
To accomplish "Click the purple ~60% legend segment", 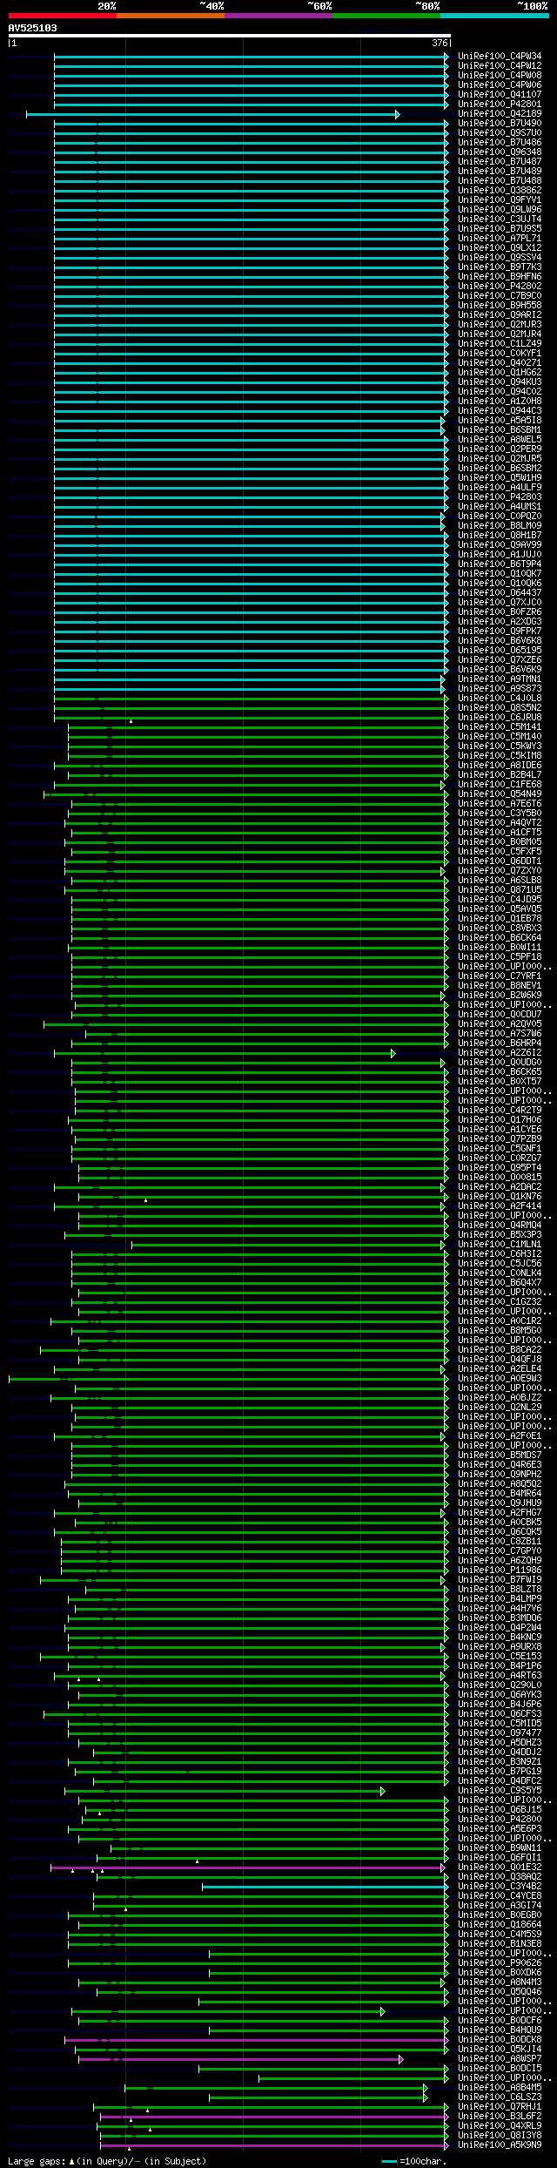I will pos(278,16).
